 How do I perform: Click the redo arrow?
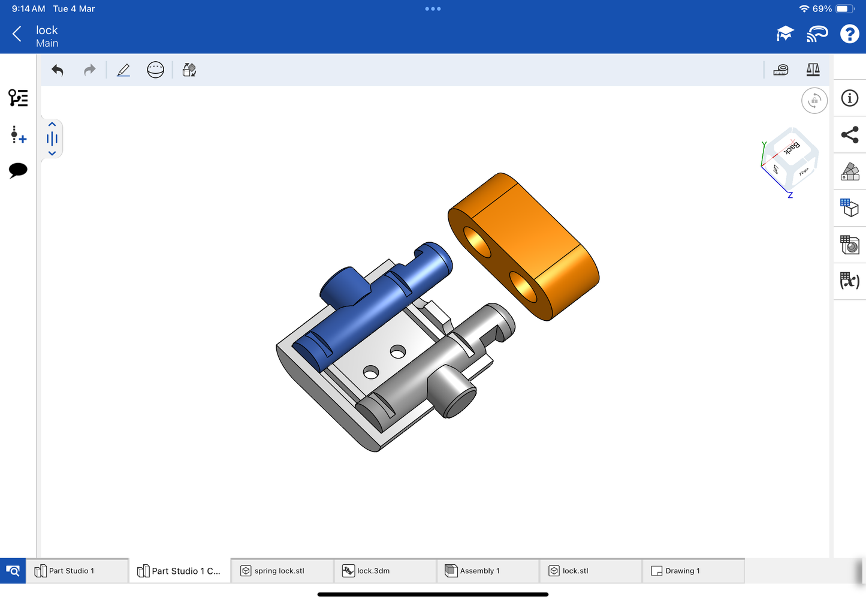coord(89,70)
